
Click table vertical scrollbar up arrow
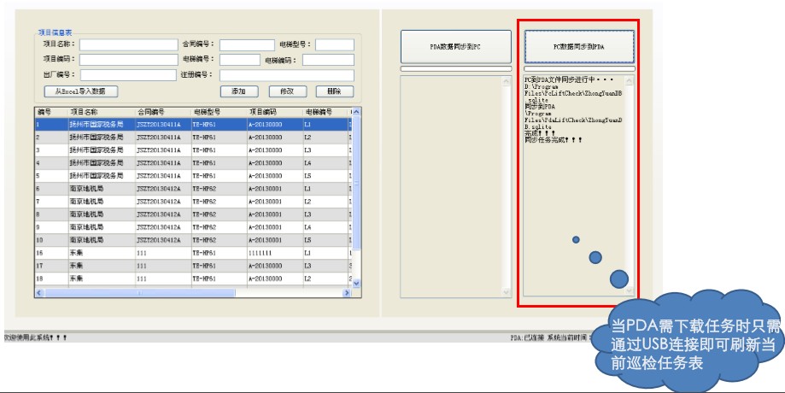[x=356, y=112]
